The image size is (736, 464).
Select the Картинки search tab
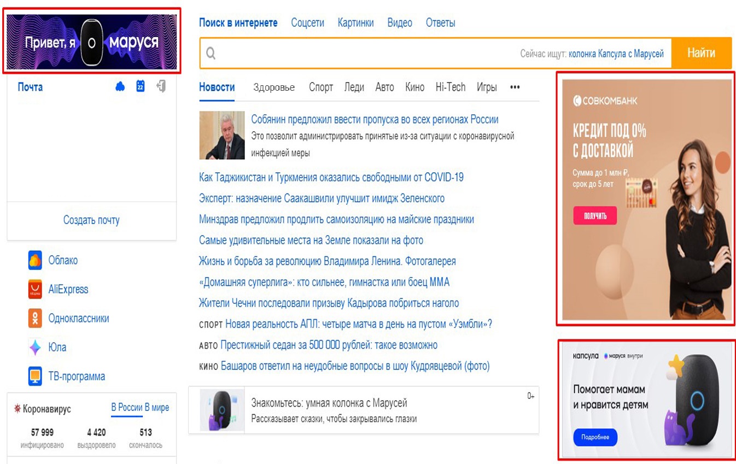[355, 23]
